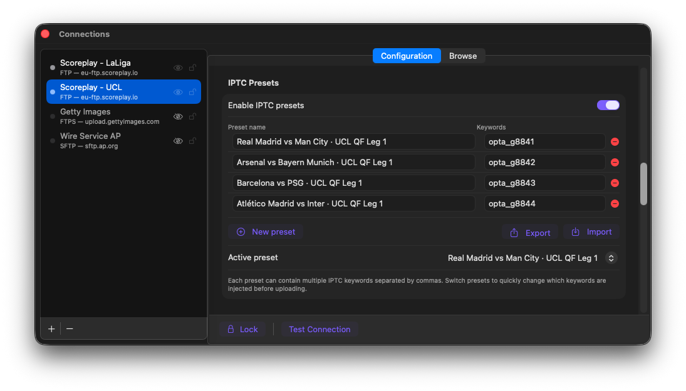Click the New preset button
The height and width of the screenshot is (391, 686).
point(266,232)
